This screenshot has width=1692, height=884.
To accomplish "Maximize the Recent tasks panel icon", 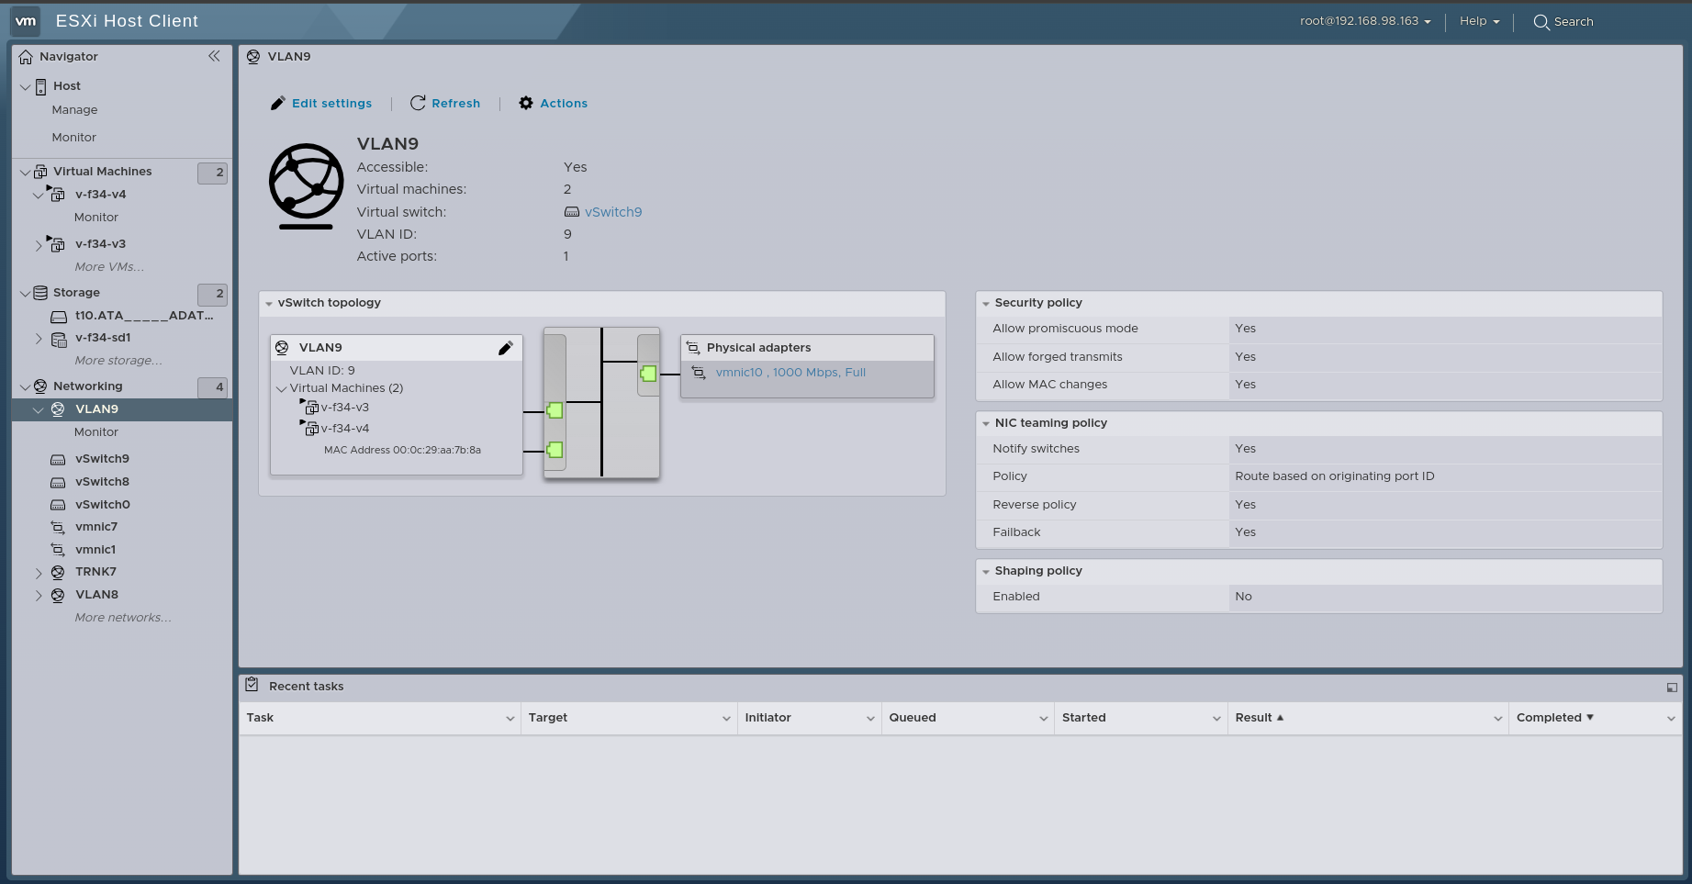I will coord(1672,688).
